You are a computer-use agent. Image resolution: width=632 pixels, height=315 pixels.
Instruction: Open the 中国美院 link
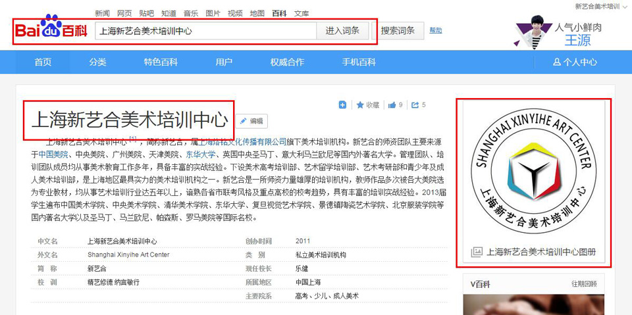click(53, 155)
